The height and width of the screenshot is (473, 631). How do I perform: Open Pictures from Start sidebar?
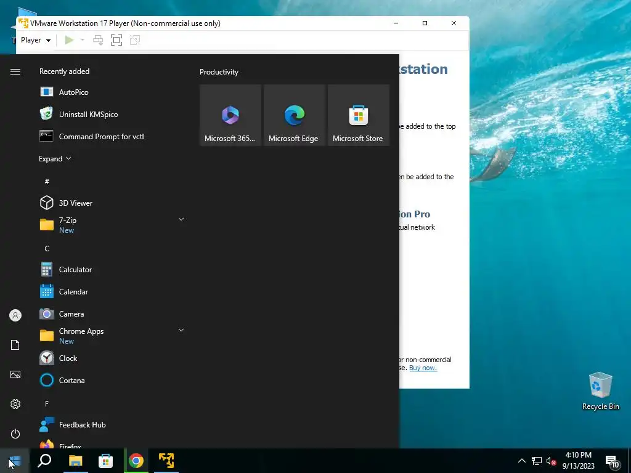15,374
